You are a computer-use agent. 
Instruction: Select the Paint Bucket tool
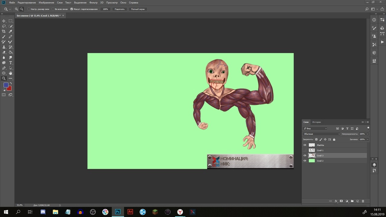[11, 52]
